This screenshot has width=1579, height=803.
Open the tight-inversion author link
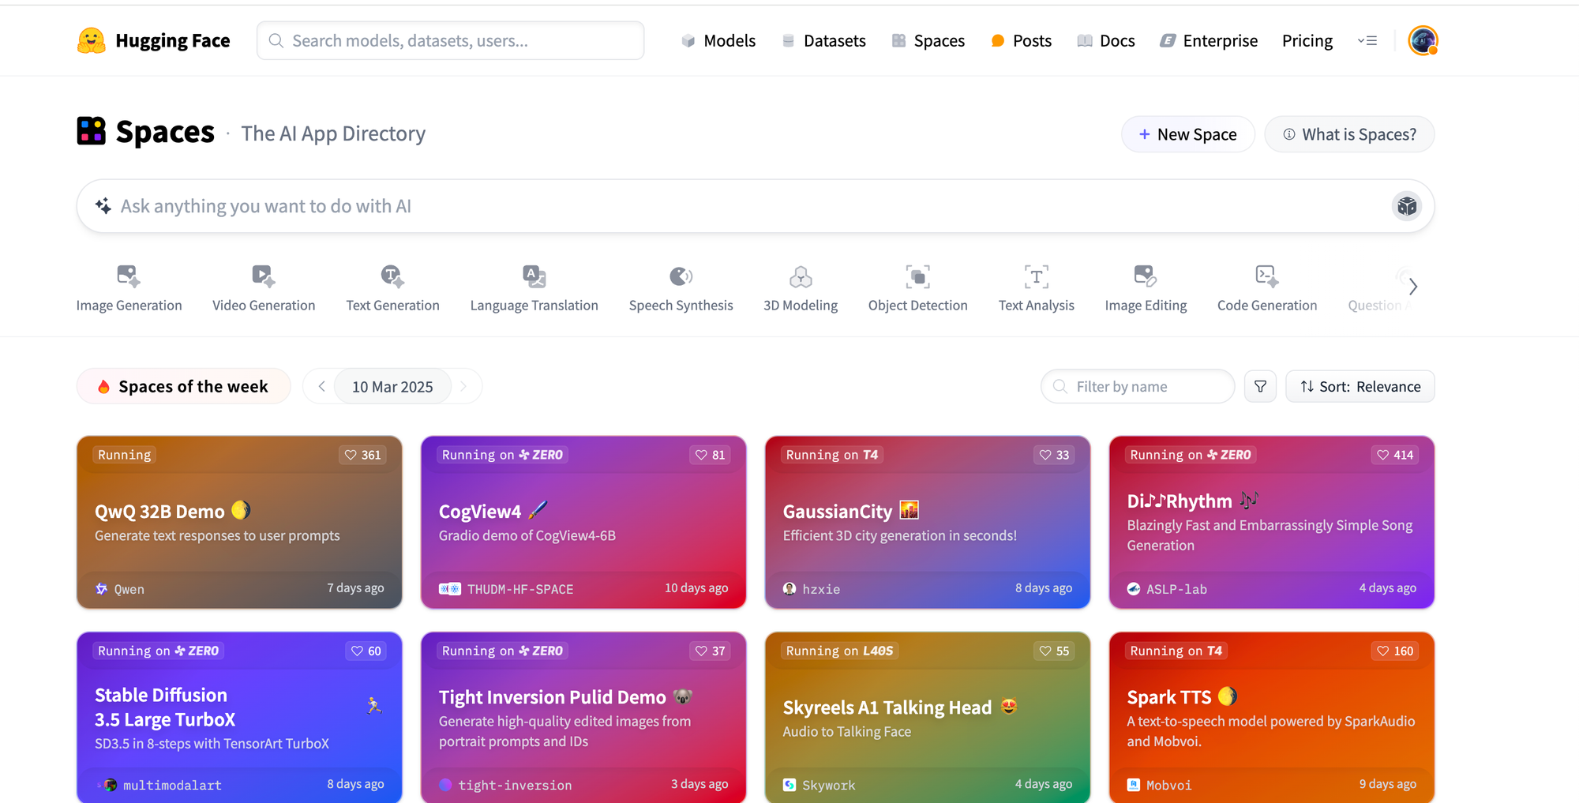click(x=505, y=785)
